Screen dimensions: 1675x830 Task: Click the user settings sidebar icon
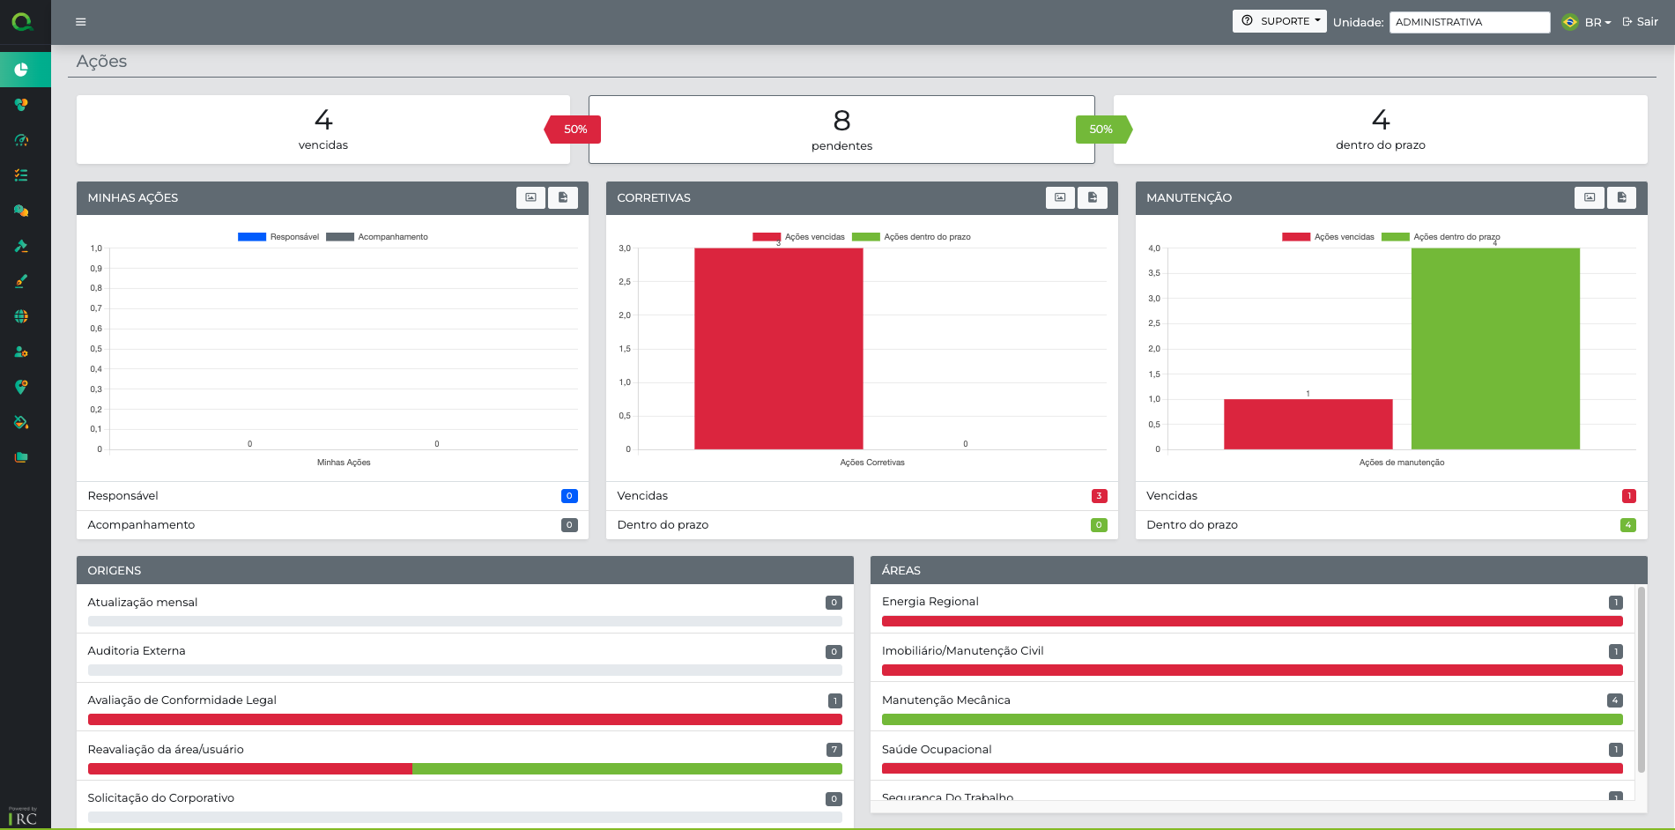[x=21, y=352]
